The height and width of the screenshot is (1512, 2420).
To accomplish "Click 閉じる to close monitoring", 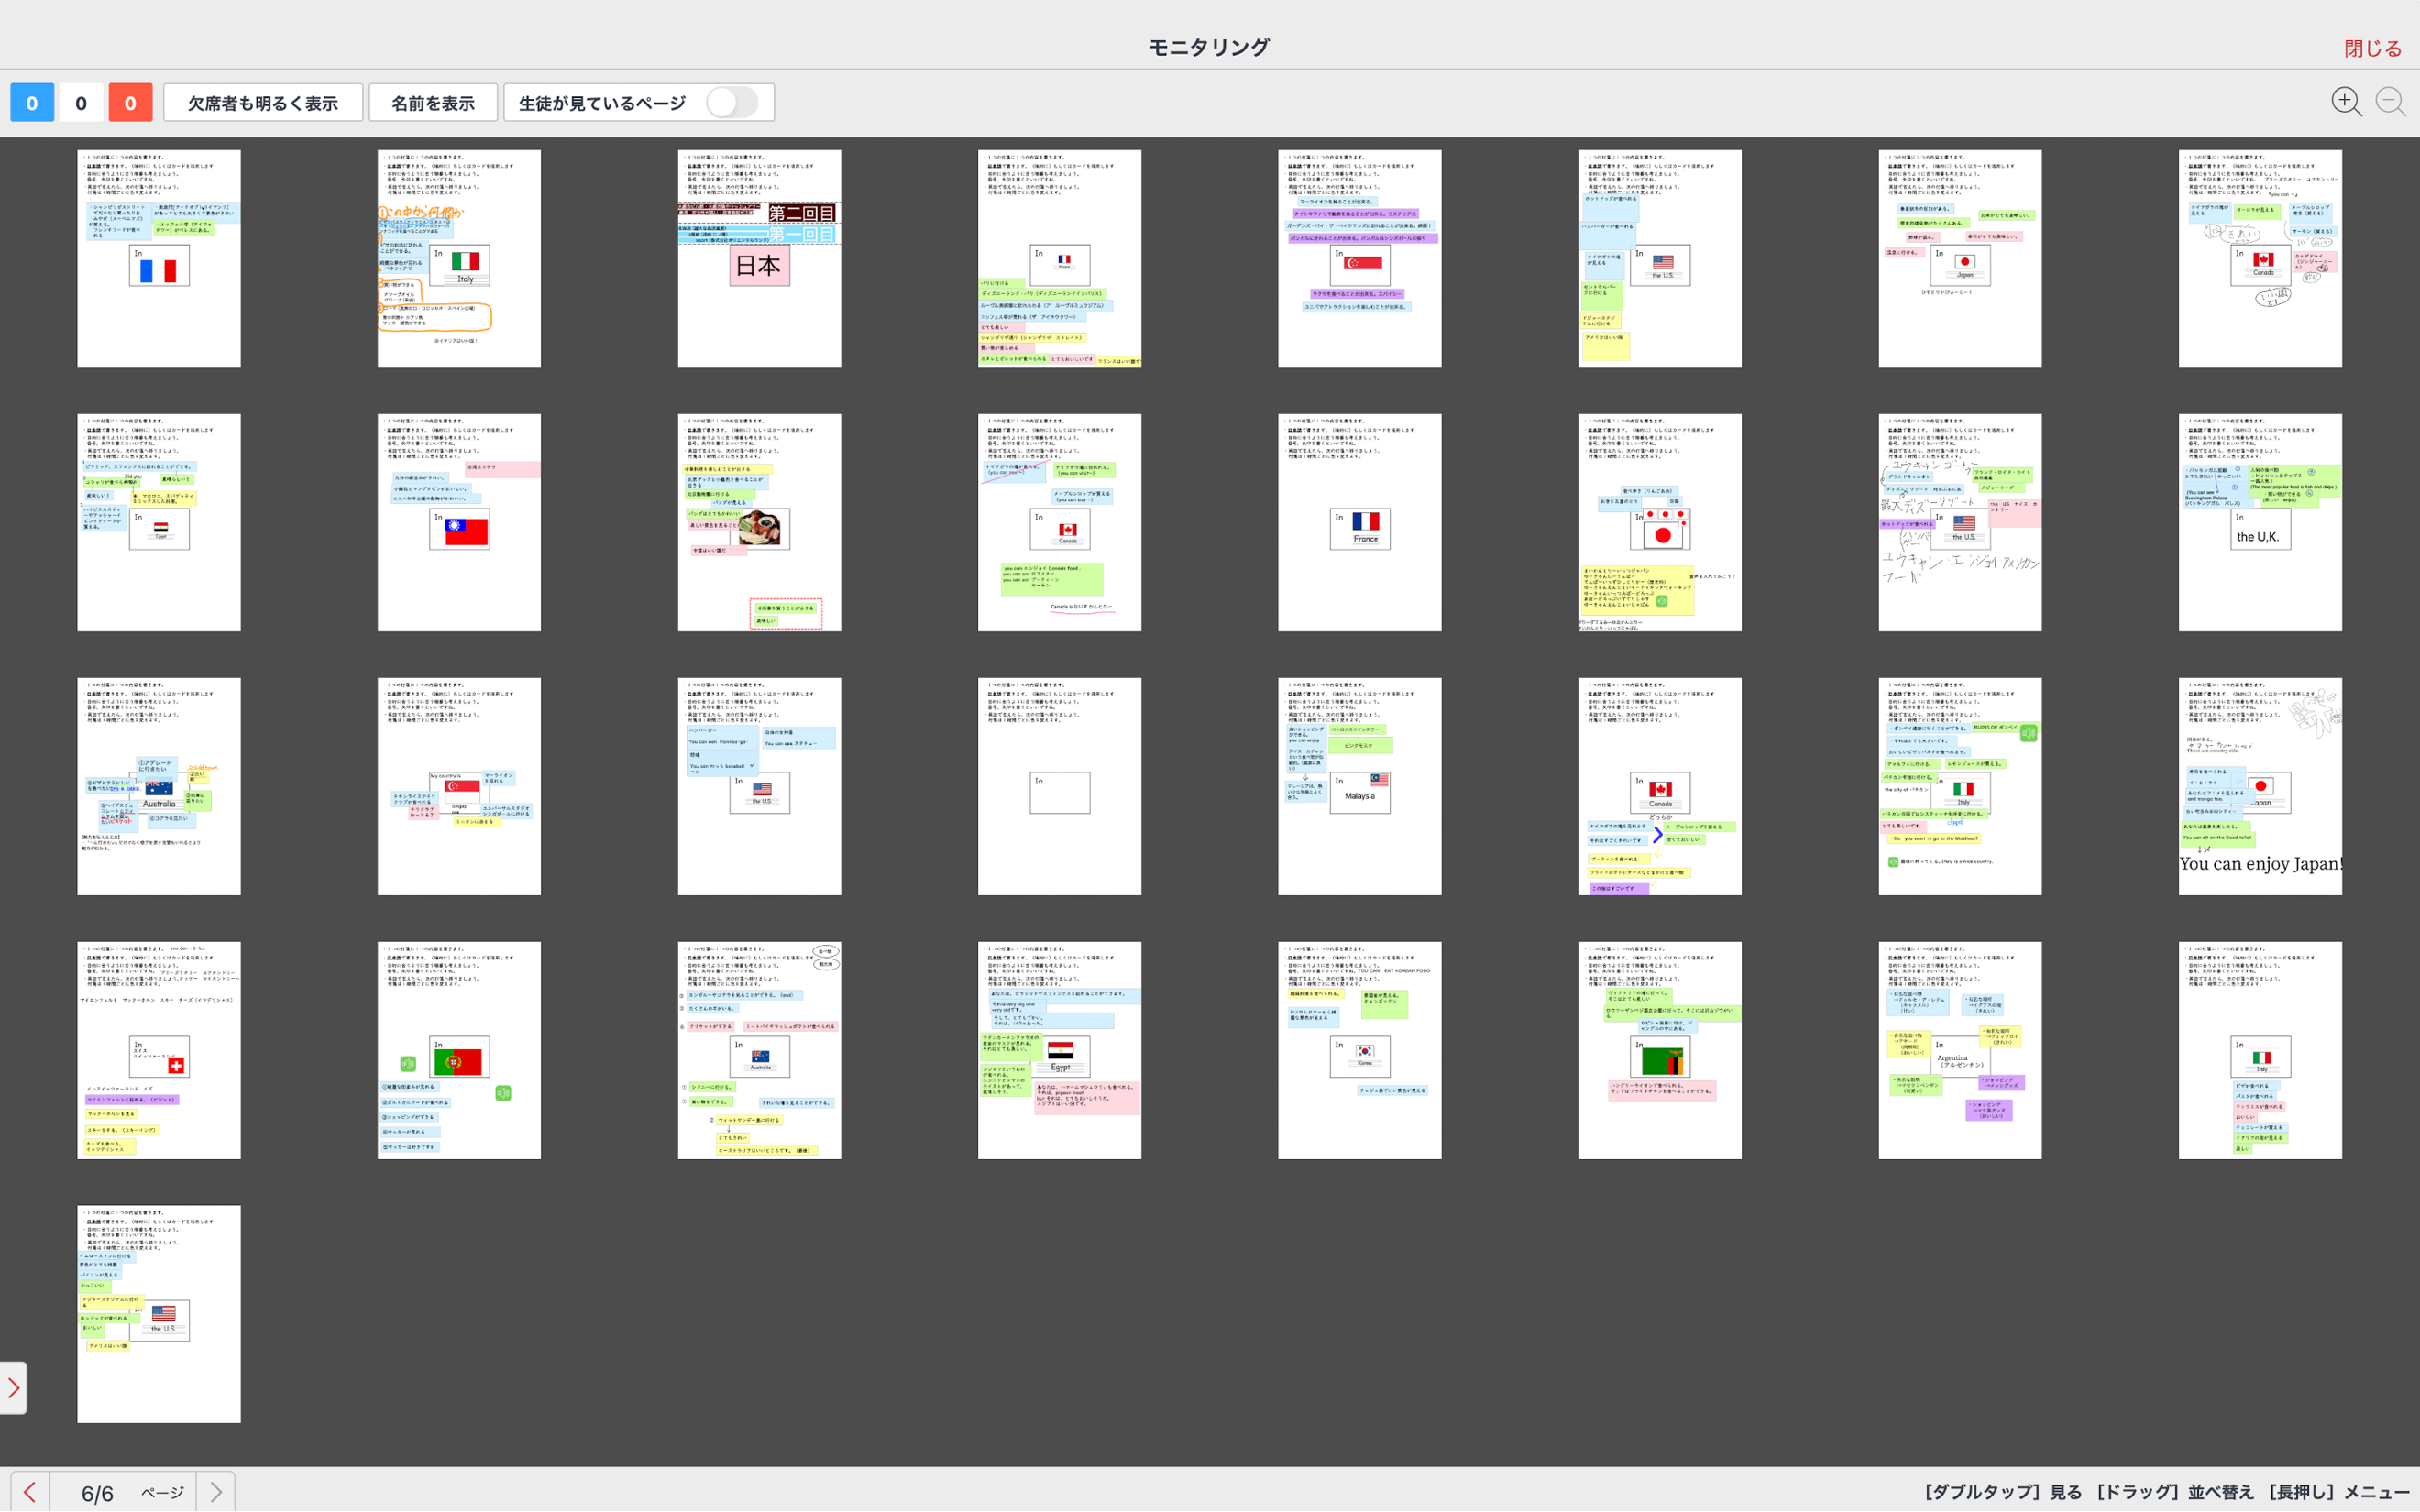I will (x=2372, y=48).
